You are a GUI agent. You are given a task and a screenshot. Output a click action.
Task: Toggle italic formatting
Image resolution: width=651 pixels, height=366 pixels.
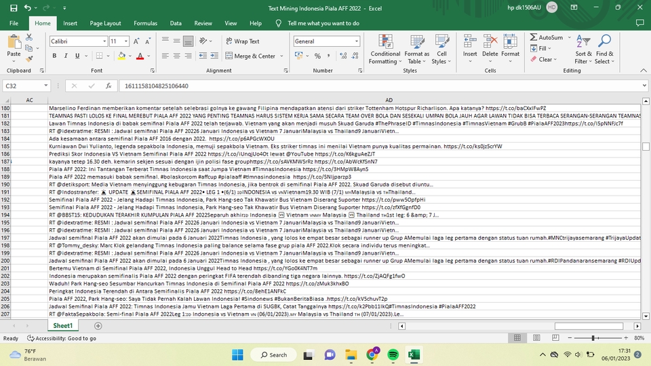[66, 56]
